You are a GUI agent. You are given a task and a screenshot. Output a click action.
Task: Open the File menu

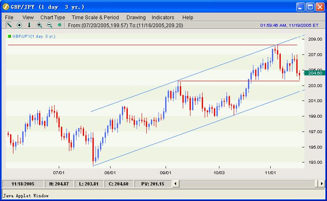click(x=9, y=17)
